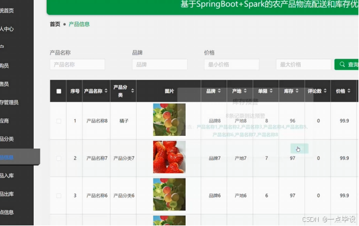
Task: Select the highlighted 产品信息 sidebar item
Action: (x=20, y=157)
